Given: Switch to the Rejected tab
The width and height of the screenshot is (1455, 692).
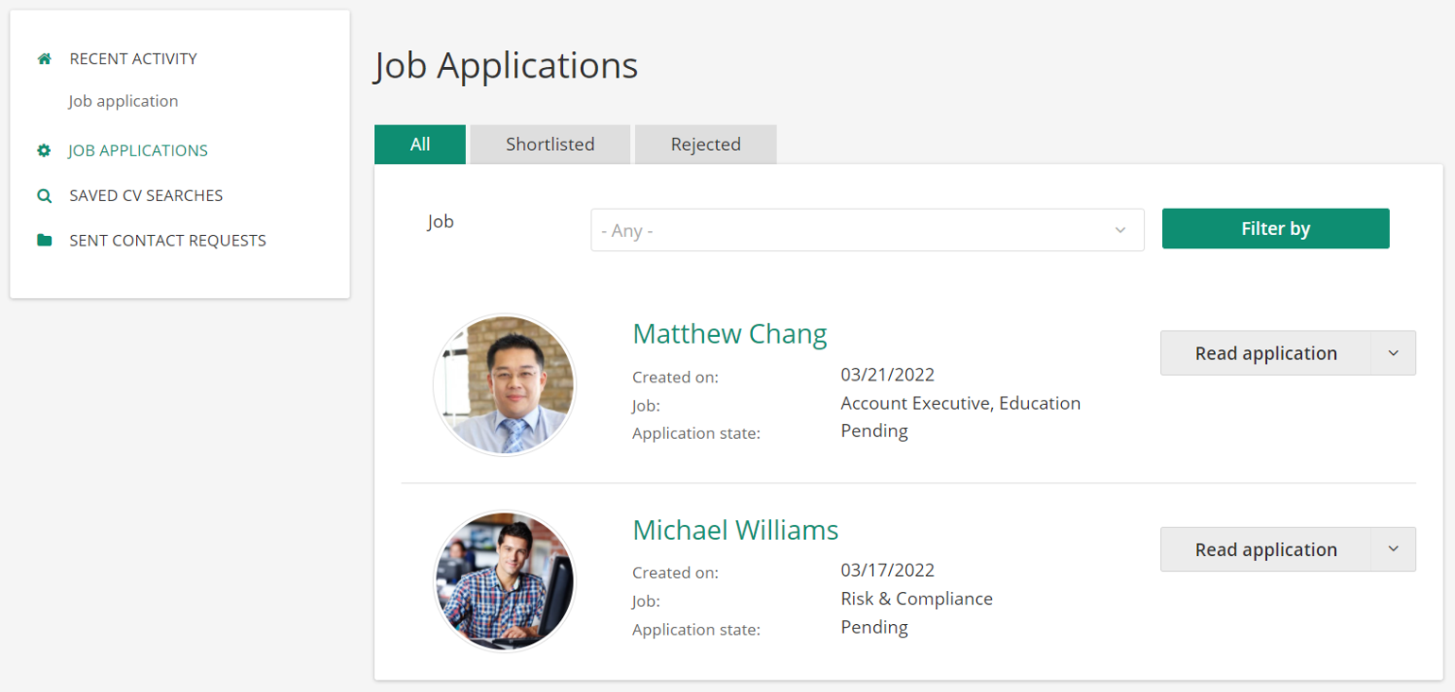Looking at the screenshot, I should point(704,143).
